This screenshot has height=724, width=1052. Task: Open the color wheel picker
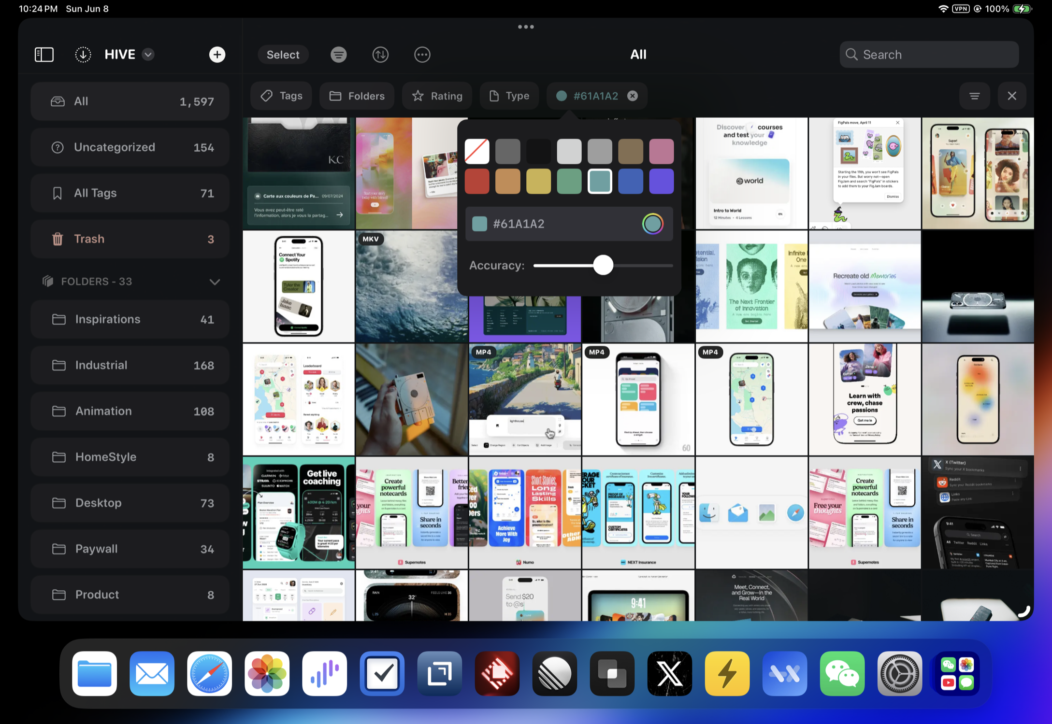pyautogui.click(x=652, y=224)
